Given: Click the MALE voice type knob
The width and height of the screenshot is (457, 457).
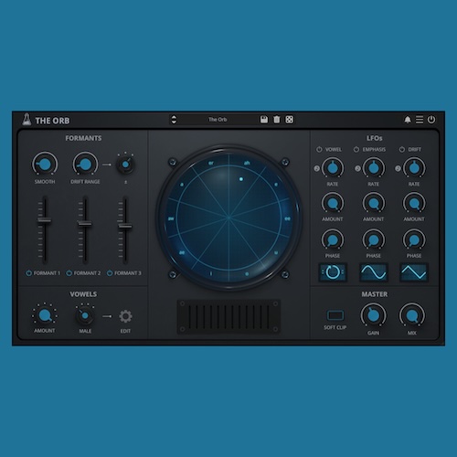Looking at the screenshot, I should (85, 315).
